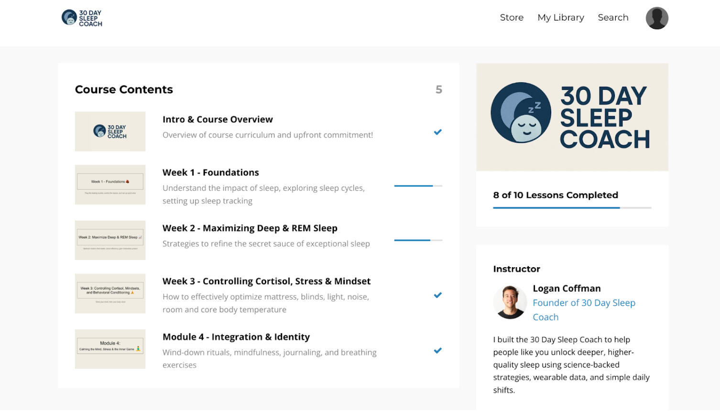This screenshot has height=411, width=720.
Task: Select the Week 3 Controlling Cortisol thumbnail
Action: (110, 293)
